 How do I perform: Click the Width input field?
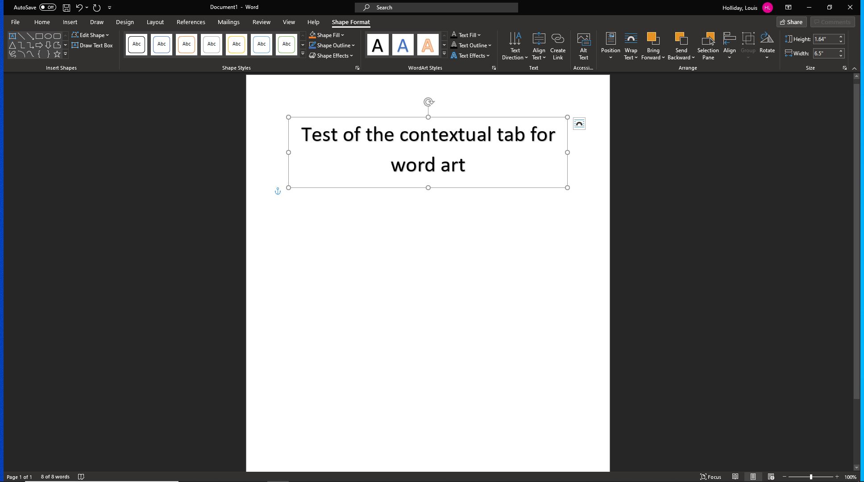[x=825, y=54]
